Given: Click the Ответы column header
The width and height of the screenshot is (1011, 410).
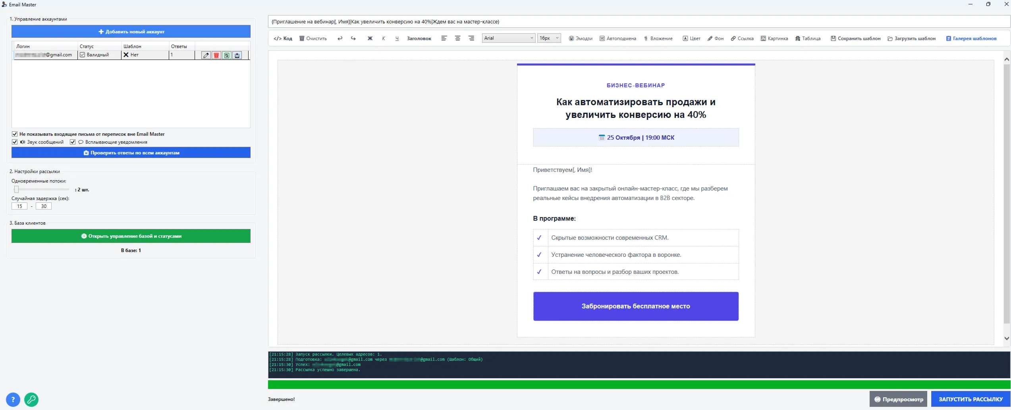Looking at the screenshot, I should pos(182,46).
